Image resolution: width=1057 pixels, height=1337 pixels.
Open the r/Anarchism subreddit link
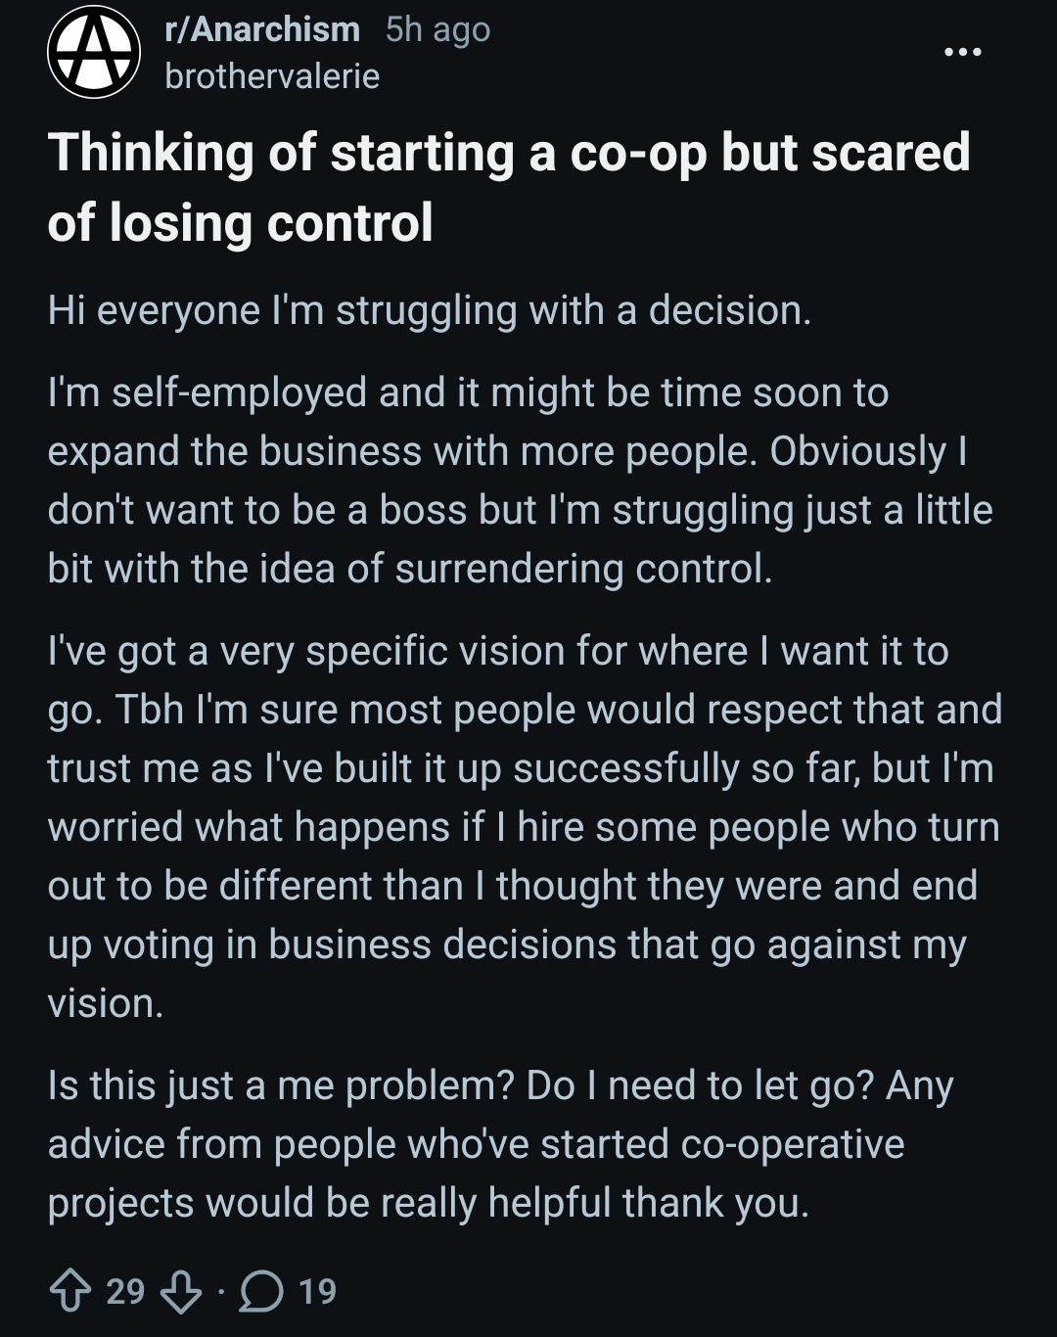pyautogui.click(x=262, y=30)
